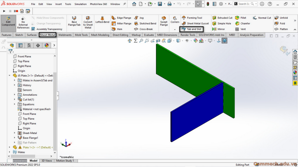Expand the Base-Flange1 feature node
Screen dimensions: 298x167
(15, 138)
